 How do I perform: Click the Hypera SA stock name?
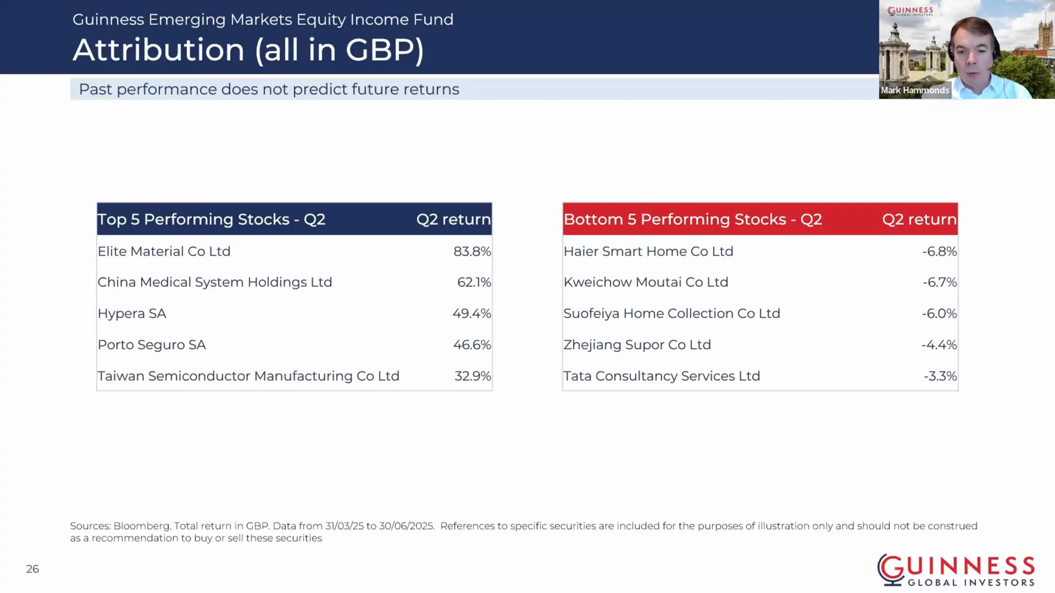click(x=132, y=313)
